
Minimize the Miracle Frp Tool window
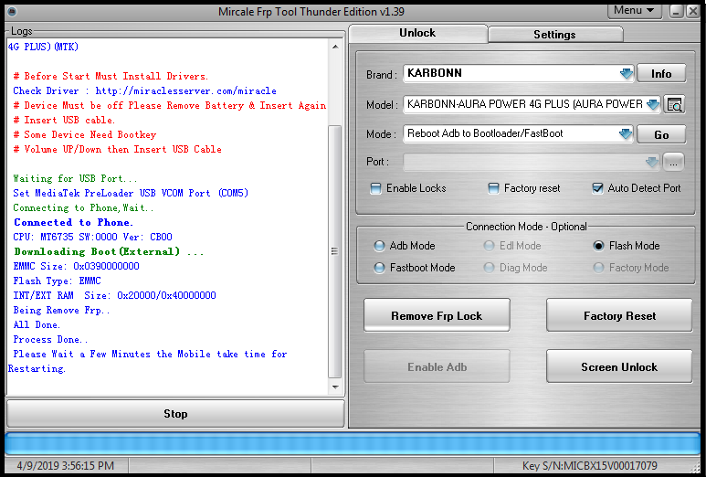pyautogui.click(x=676, y=11)
